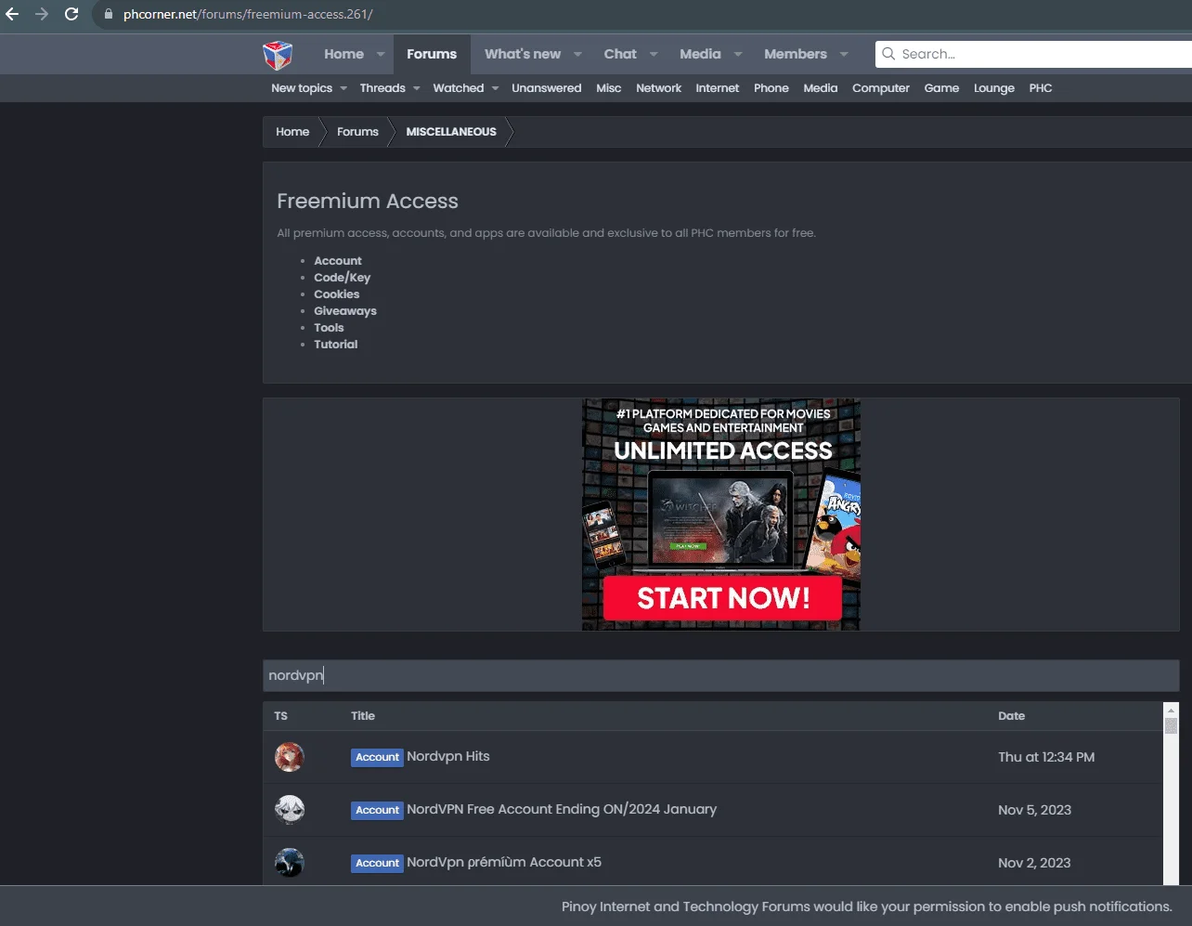Go to the Misc forum link
This screenshot has height=926, width=1192.
point(609,88)
